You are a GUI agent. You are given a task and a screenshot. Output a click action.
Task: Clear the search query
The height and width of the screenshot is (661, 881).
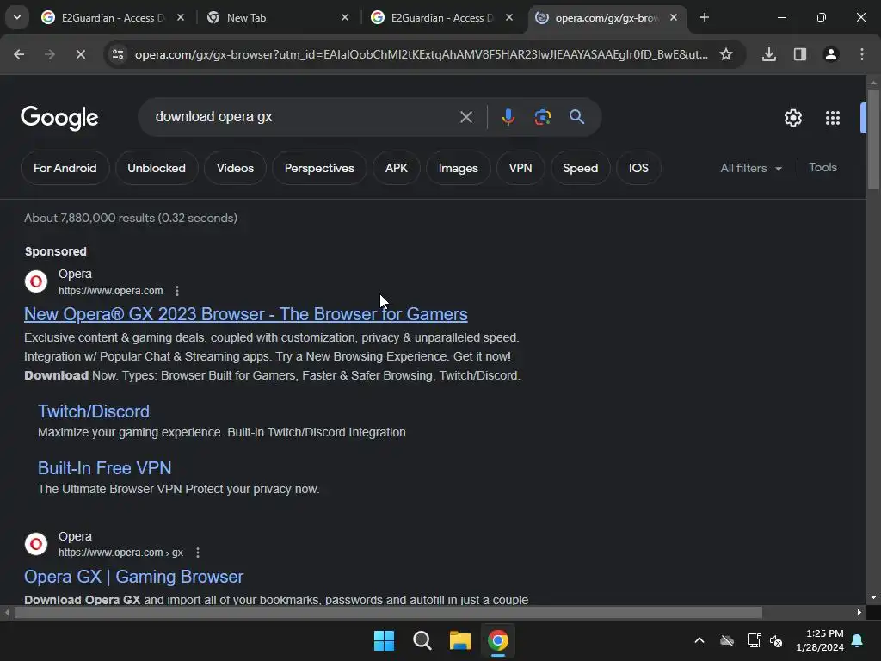[465, 117]
